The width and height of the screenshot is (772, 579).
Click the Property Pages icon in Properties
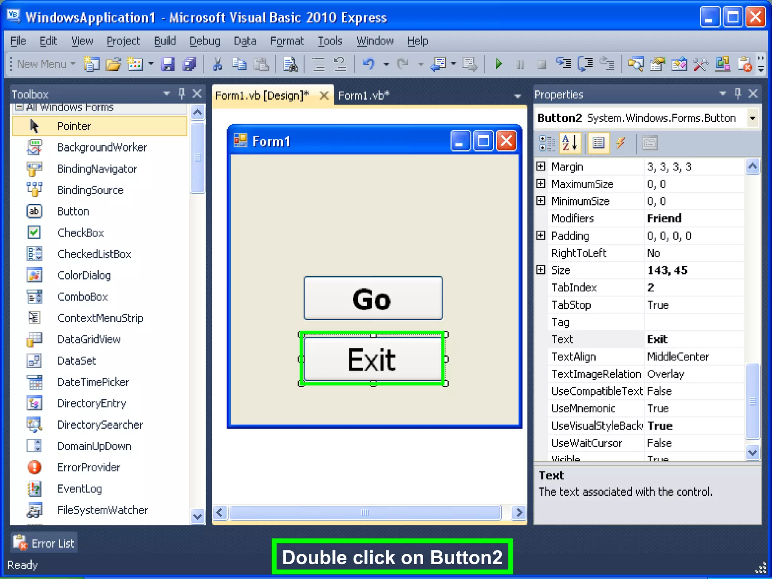click(649, 143)
